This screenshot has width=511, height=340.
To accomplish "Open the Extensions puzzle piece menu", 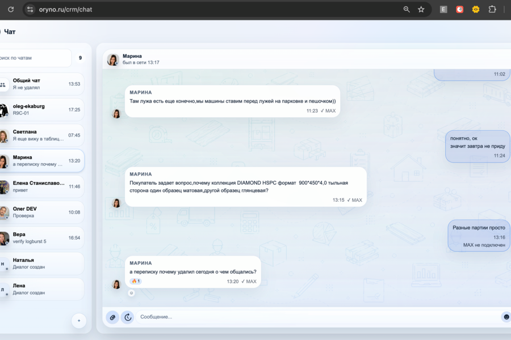I will pyautogui.click(x=492, y=10).
